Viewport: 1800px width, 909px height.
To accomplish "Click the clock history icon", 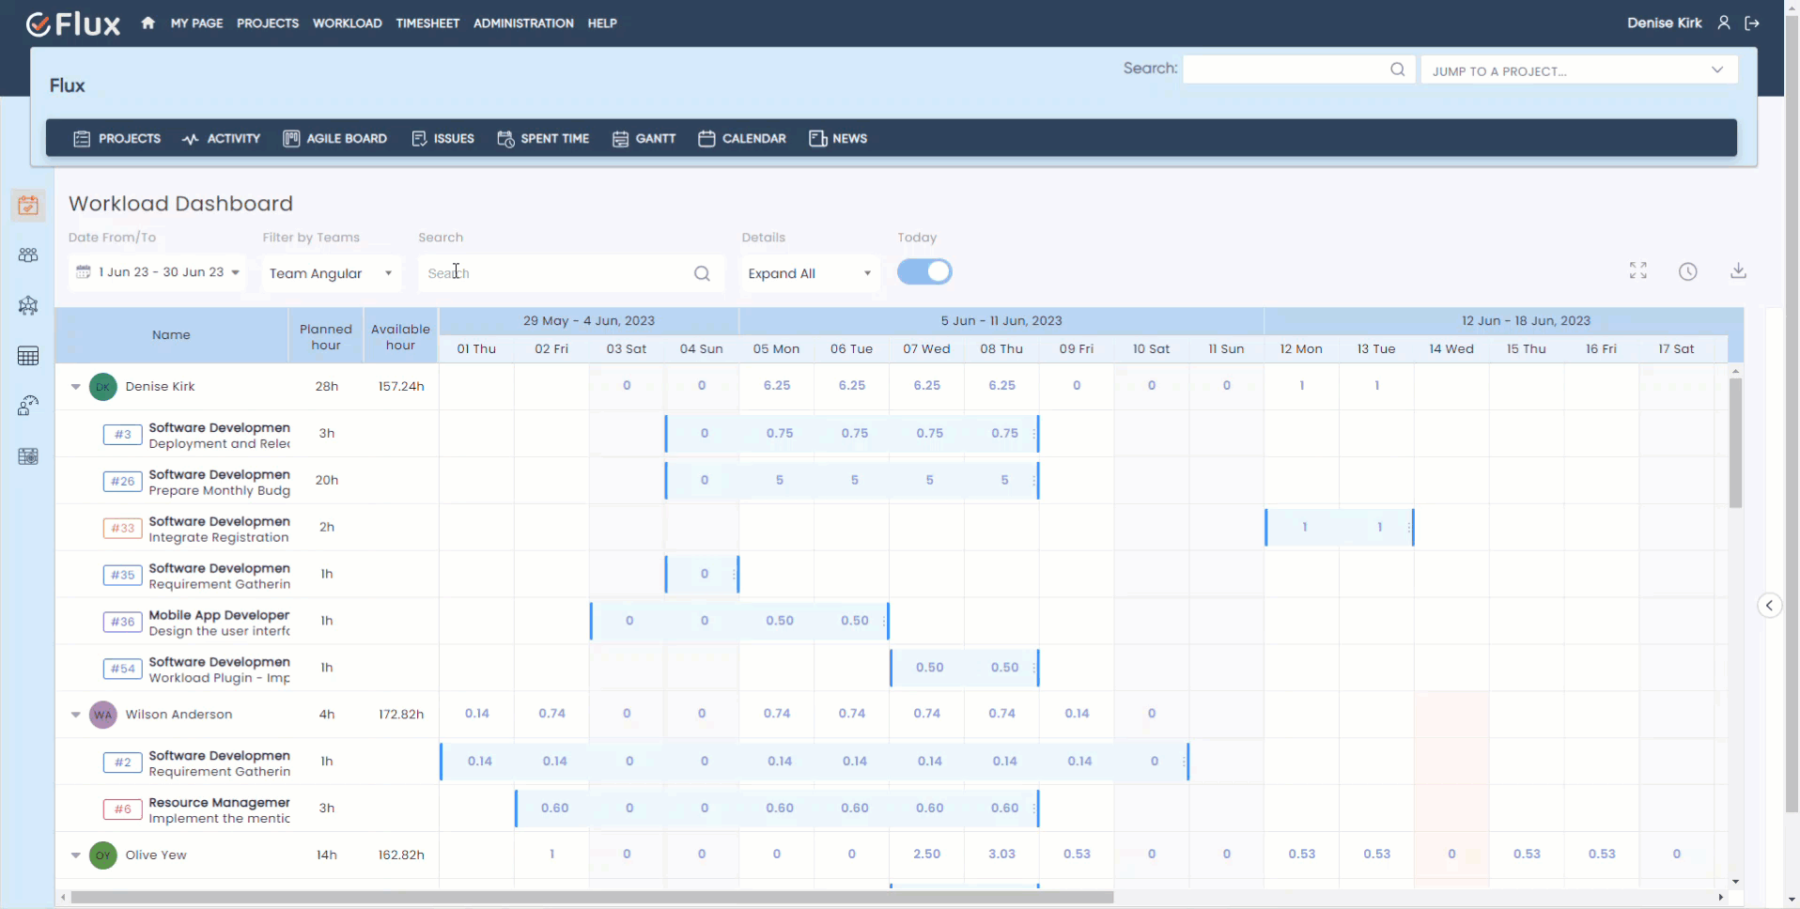I will click(1687, 271).
